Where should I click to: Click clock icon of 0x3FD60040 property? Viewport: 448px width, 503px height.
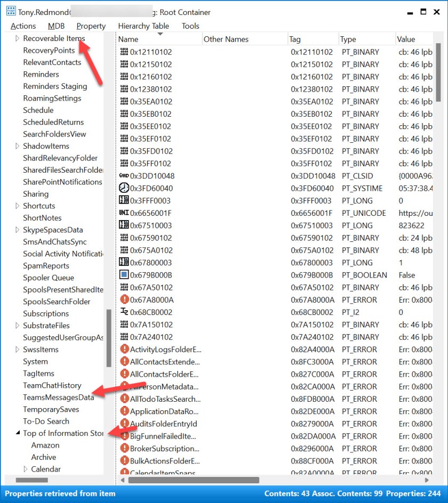pyautogui.click(x=124, y=188)
